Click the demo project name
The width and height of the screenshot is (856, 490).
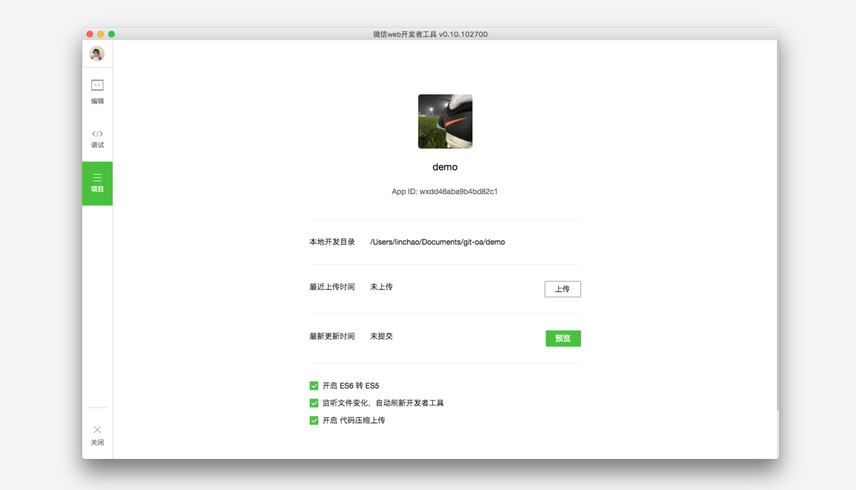(444, 167)
